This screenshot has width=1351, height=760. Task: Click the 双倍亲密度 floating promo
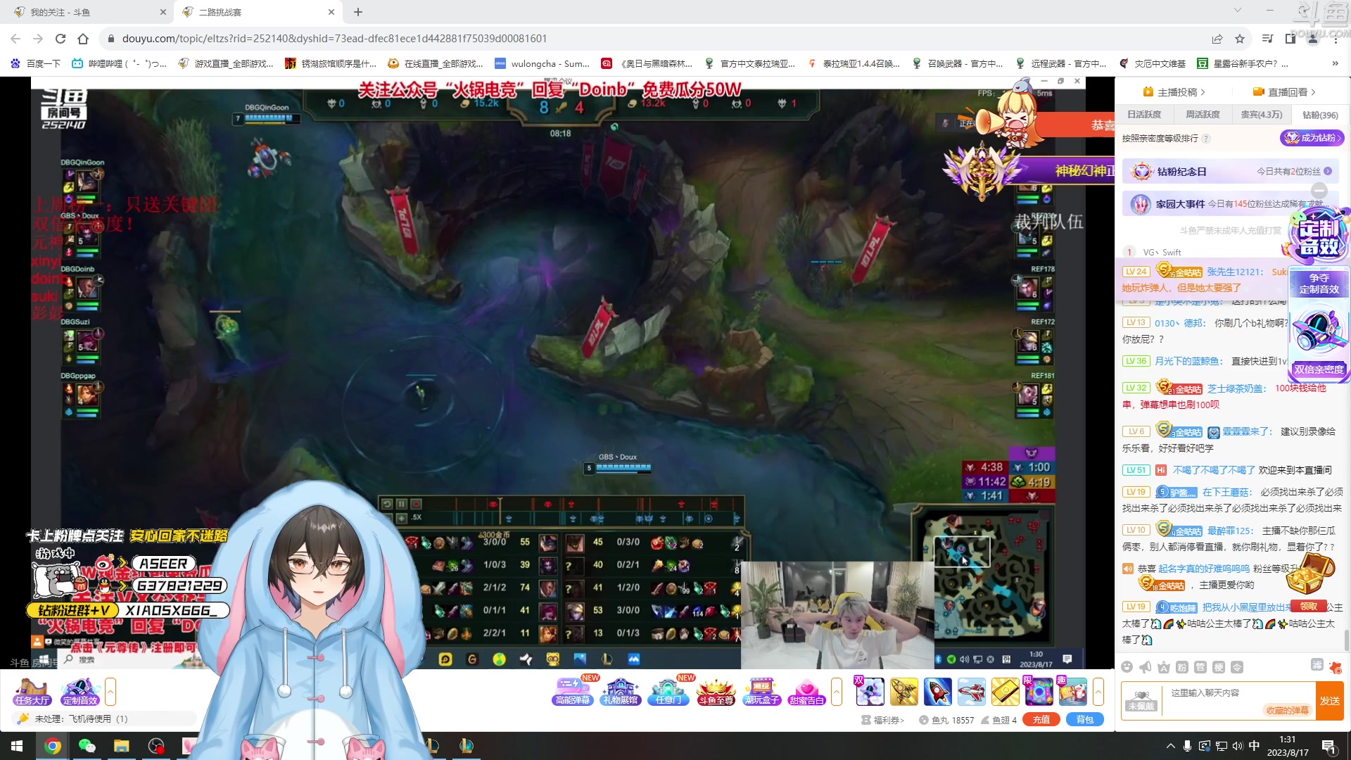pos(1319,369)
